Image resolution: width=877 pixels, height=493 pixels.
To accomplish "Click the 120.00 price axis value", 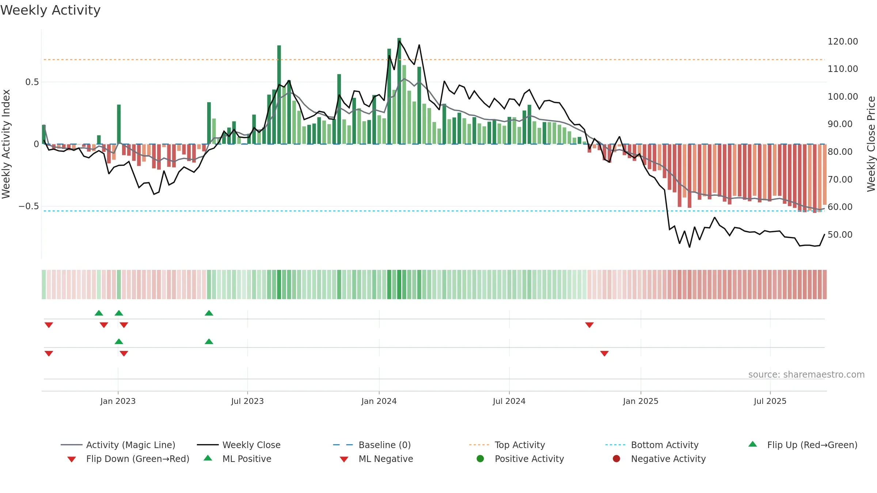I will (x=843, y=42).
